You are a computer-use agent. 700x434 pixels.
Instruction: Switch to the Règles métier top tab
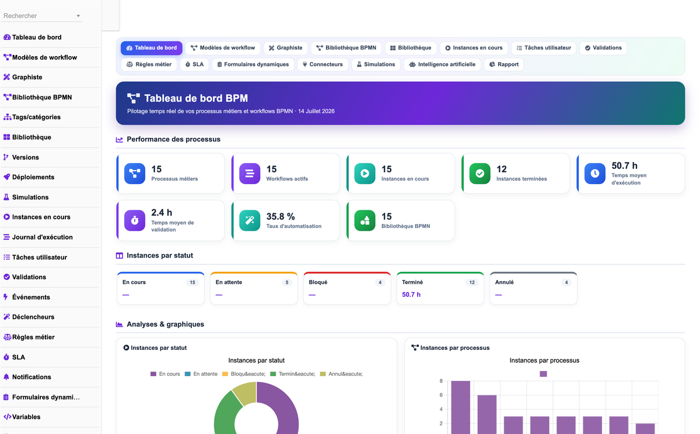[x=149, y=64]
